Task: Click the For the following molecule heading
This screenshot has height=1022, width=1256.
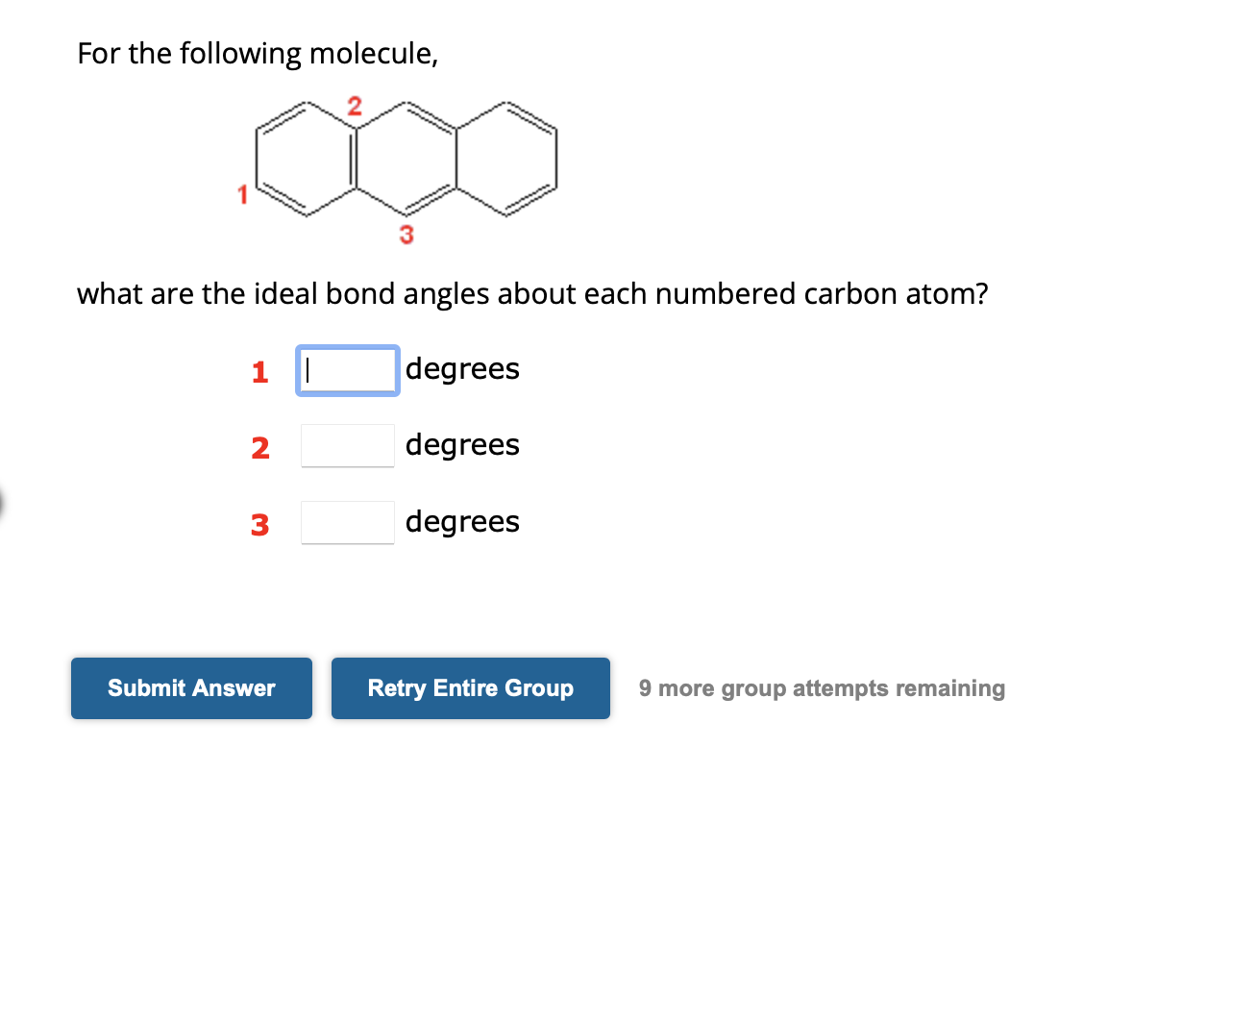Action: pyautogui.click(x=258, y=54)
